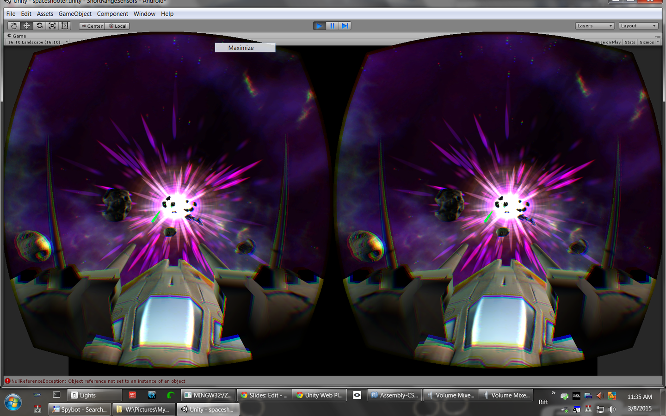
Task: Open the Windows Start menu
Action: point(13,402)
